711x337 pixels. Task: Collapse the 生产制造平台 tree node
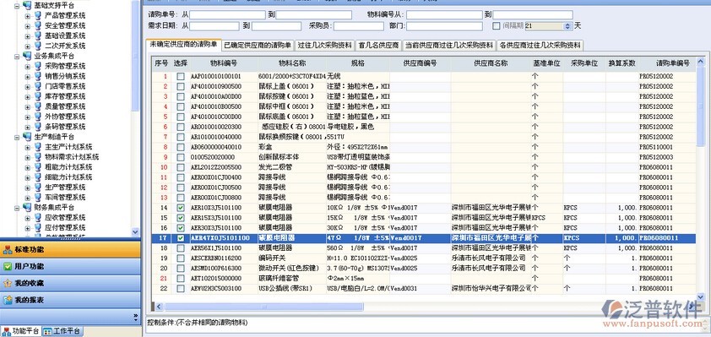click(17, 137)
